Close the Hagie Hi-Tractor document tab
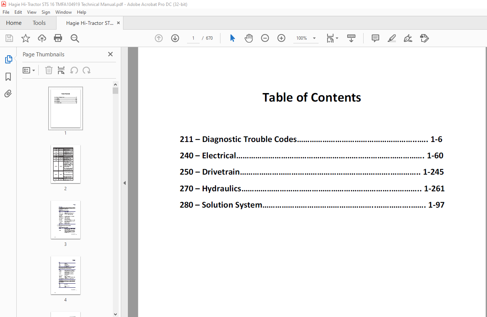Viewport: 487px width, 317px height. [118, 23]
